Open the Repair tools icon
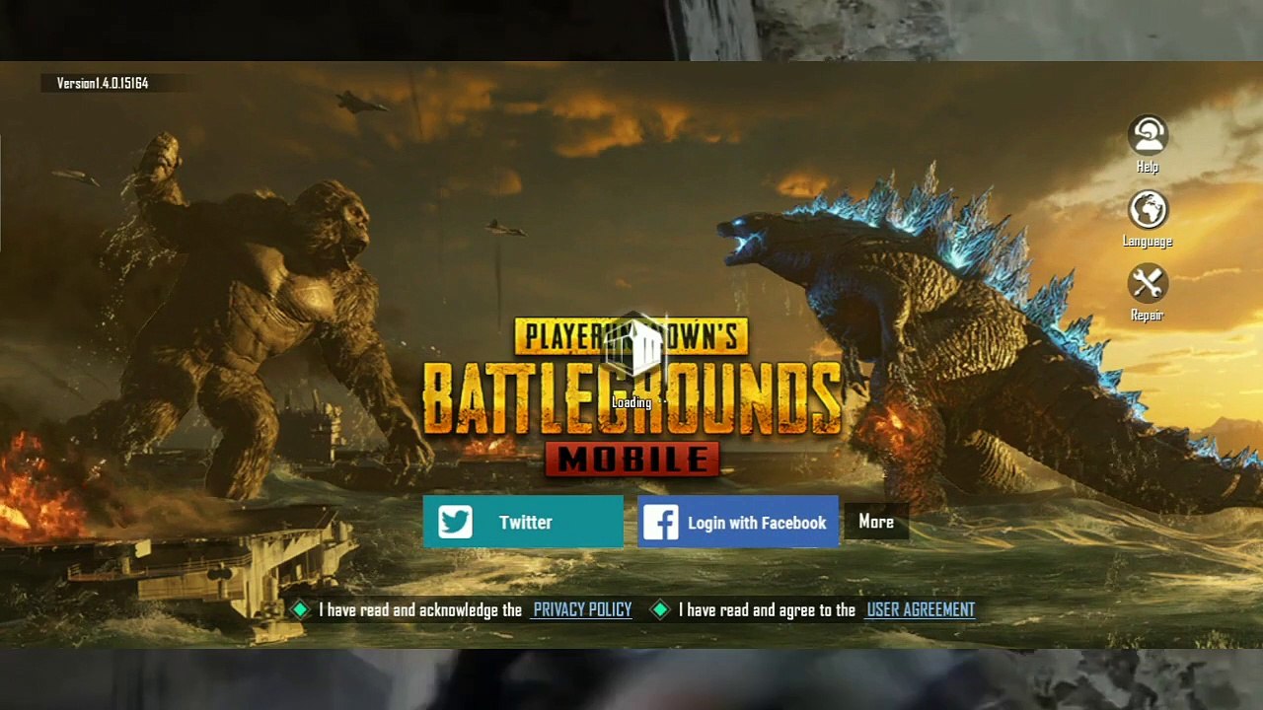 click(1148, 284)
